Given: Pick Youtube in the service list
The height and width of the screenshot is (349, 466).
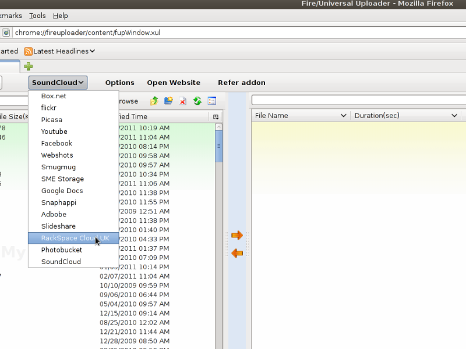Looking at the screenshot, I should (73, 131).
